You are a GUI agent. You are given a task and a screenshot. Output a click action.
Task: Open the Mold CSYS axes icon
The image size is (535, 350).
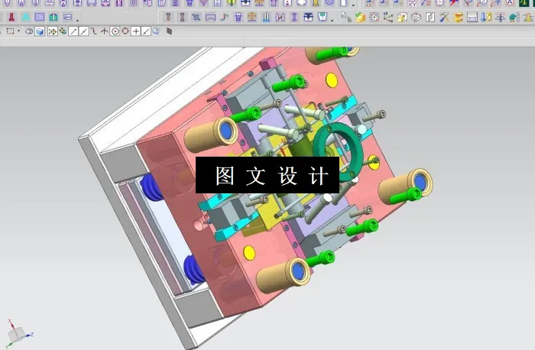[388, 17]
